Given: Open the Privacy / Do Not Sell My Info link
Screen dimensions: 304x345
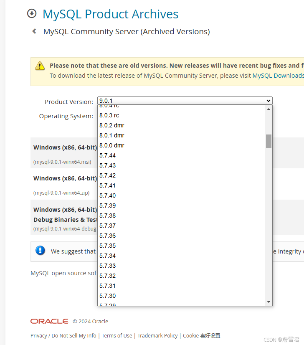Looking at the screenshot, I should pyautogui.click(x=63, y=335).
